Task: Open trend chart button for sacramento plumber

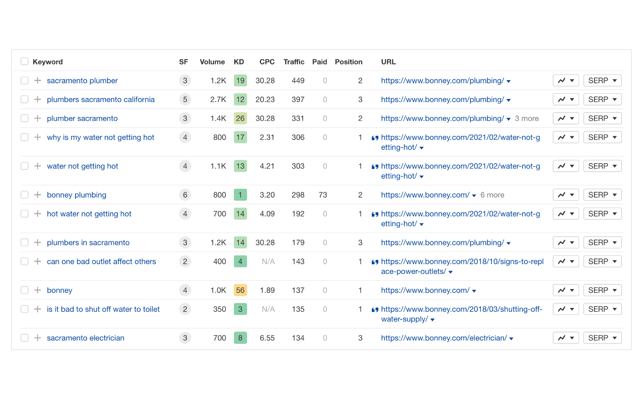Action: (566, 81)
